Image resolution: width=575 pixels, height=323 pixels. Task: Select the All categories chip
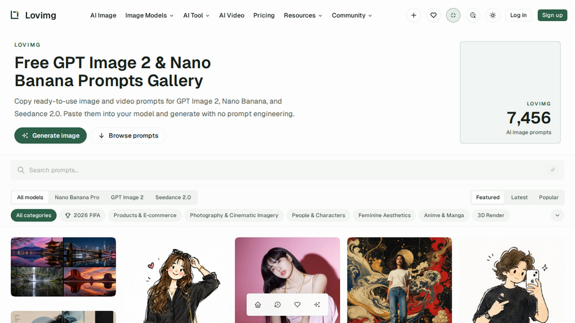[34, 215]
